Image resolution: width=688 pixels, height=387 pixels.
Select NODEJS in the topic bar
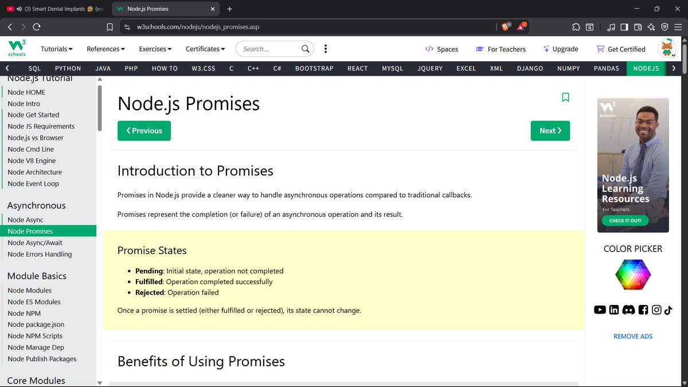tap(646, 68)
